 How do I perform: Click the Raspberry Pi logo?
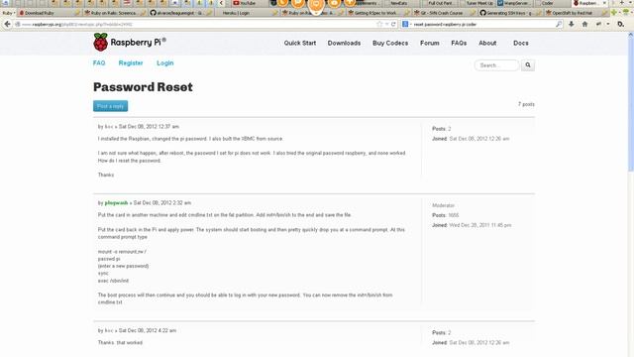130,42
